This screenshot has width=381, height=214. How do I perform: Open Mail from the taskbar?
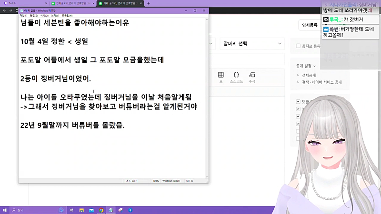(x=91, y=210)
